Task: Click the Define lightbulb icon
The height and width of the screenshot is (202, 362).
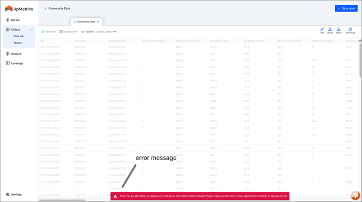Action: click(x=7, y=20)
